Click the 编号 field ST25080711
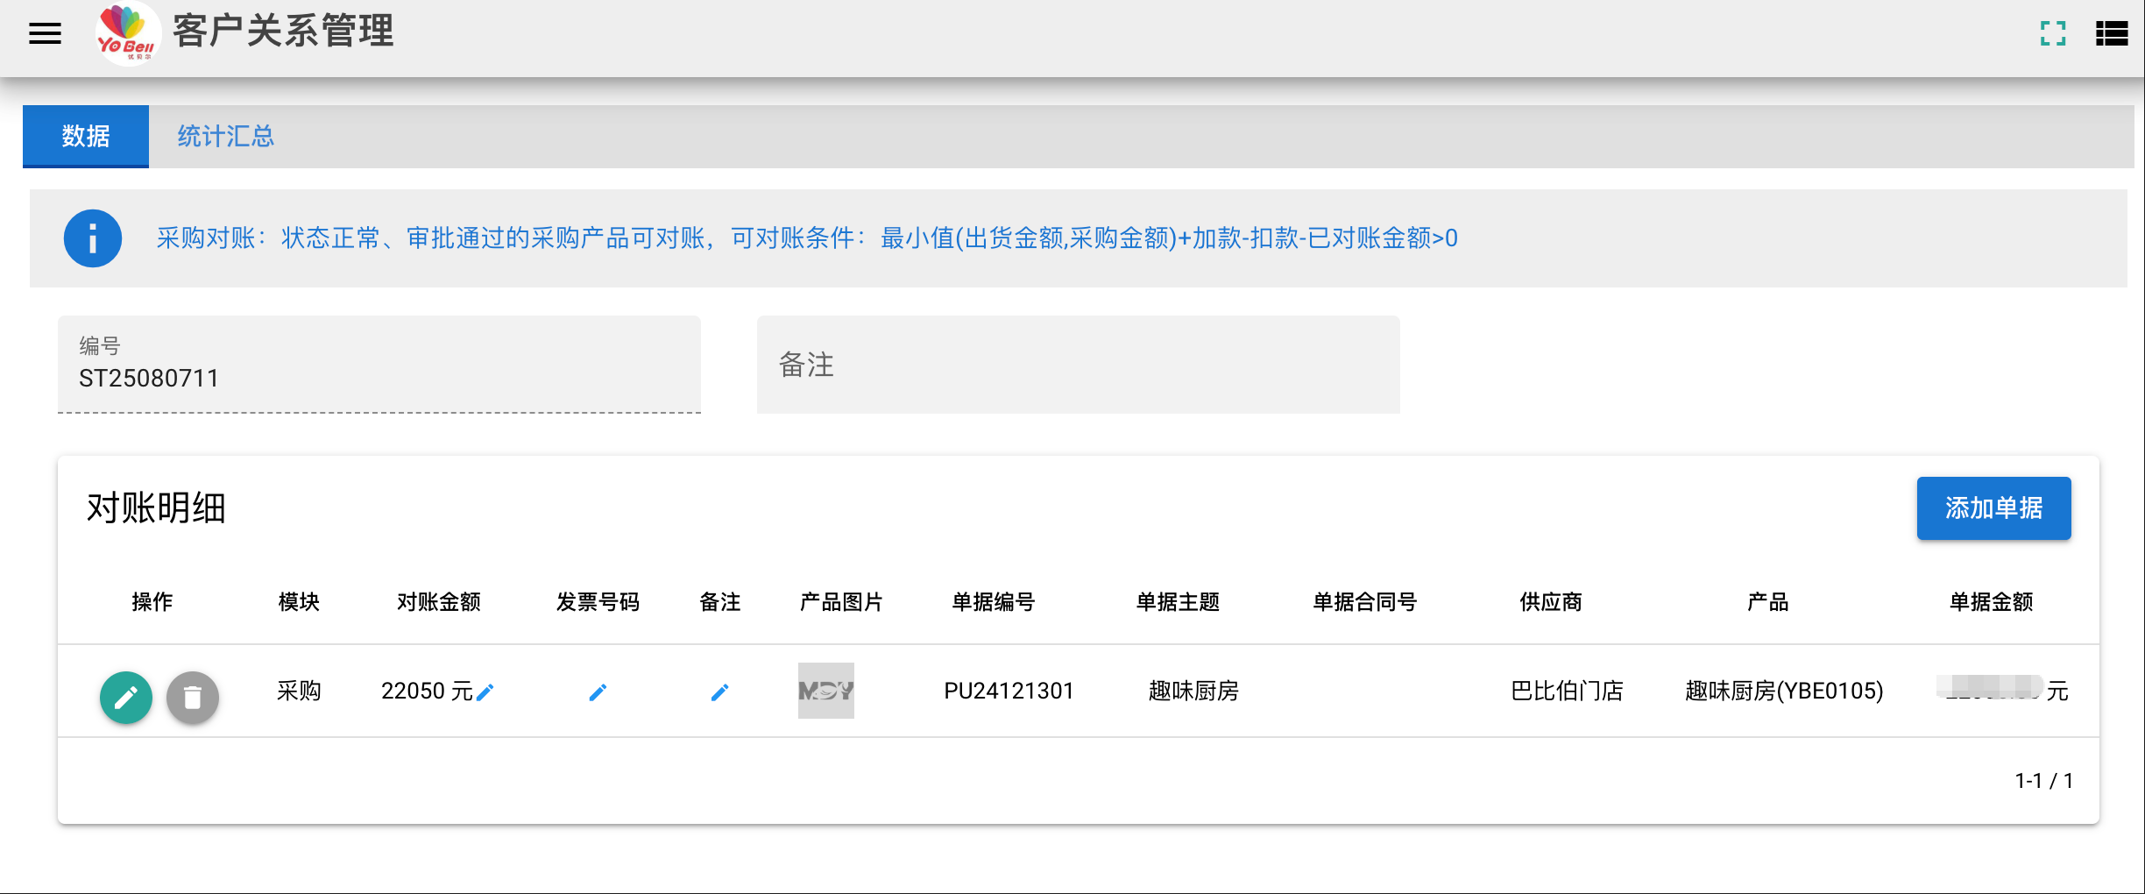The image size is (2145, 894). (x=379, y=365)
